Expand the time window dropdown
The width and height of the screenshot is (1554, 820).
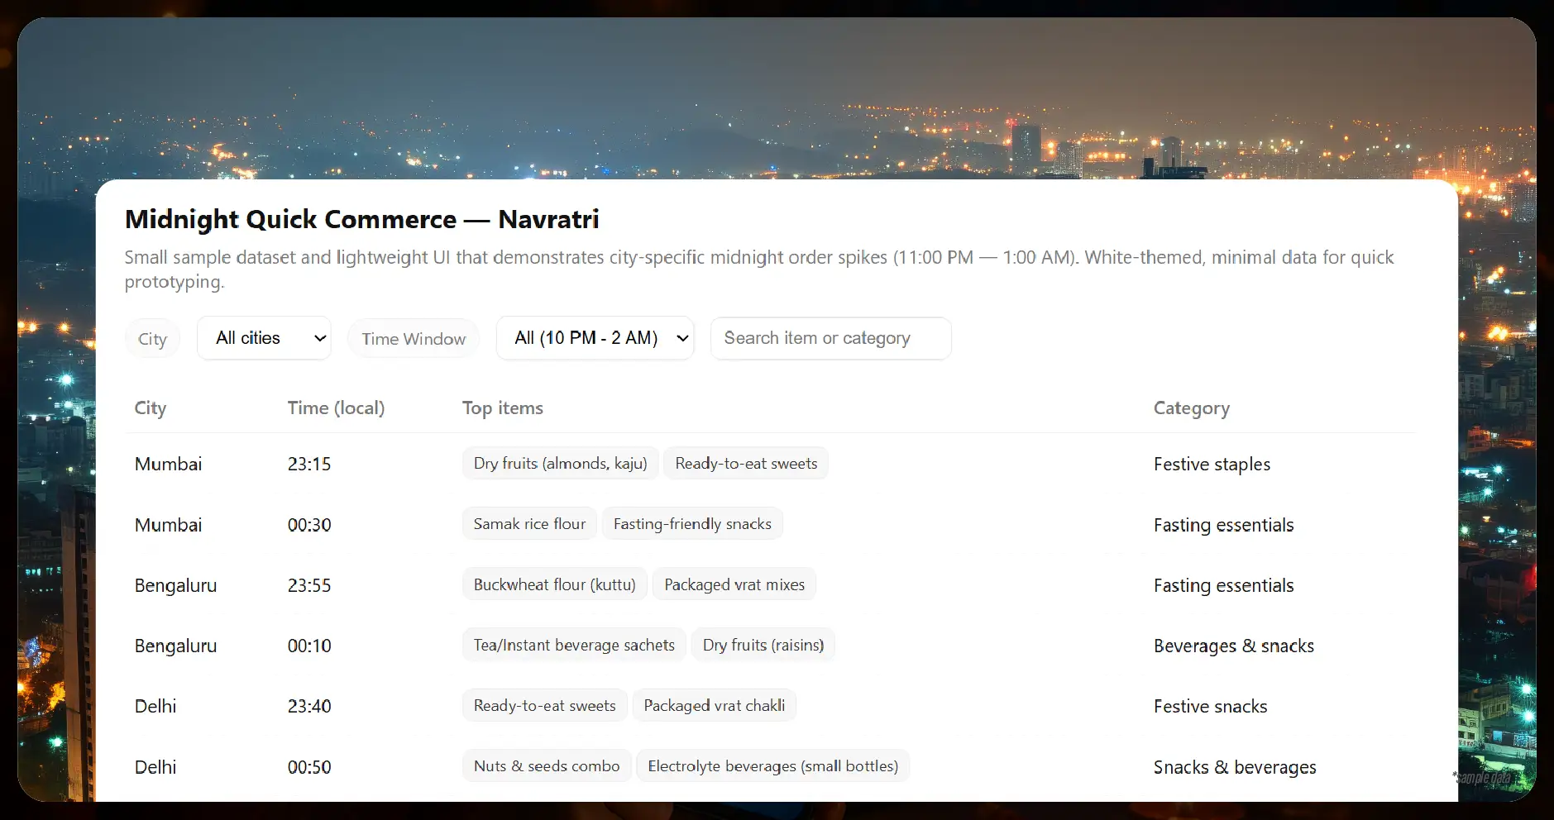coord(595,338)
